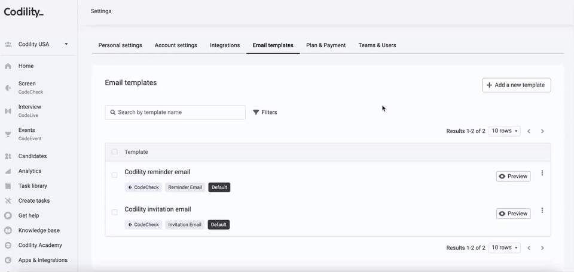574x272 pixels.
Task: Go to previous page using top arrow
Action: tap(529, 131)
